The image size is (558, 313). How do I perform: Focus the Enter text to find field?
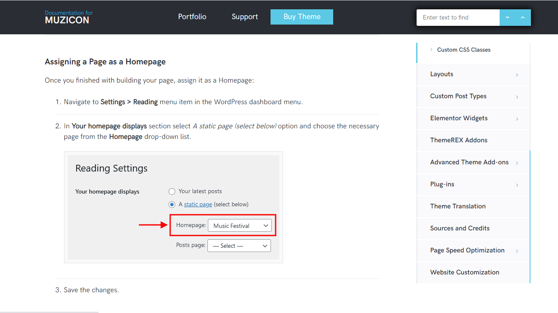tap(458, 17)
